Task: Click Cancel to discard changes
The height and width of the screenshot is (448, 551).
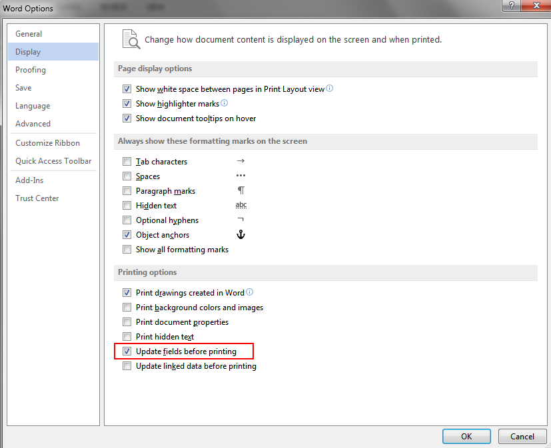Action: [522, 437]
